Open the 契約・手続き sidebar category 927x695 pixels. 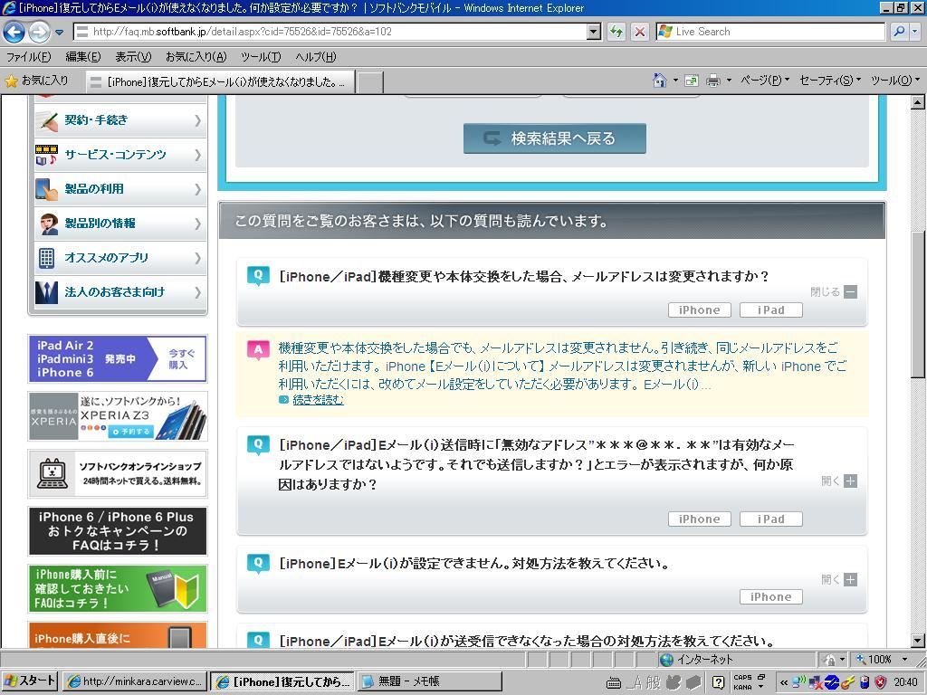tap(119, 120)
